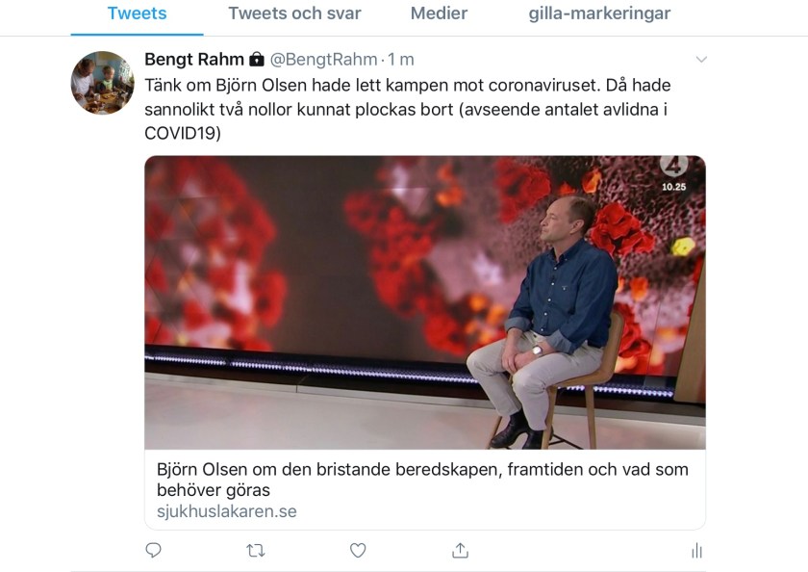This screenshot has height=572, width=808.
Task: Open Bengt Rahm's profile avatar
Action: click(102, 83)
